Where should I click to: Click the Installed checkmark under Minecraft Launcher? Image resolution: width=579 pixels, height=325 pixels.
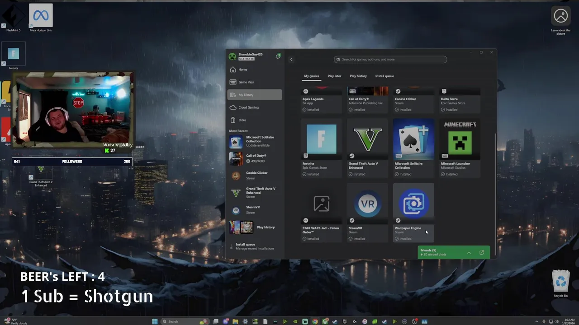443,174
